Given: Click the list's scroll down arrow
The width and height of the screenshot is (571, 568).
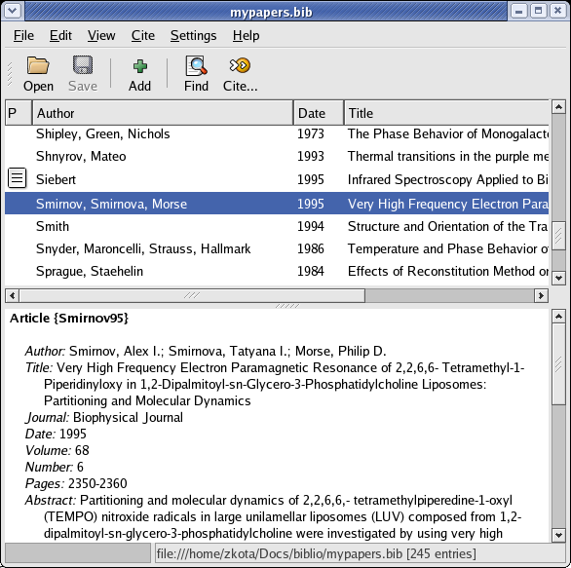Looking at the screenshot, I should (x=558, y=278).
